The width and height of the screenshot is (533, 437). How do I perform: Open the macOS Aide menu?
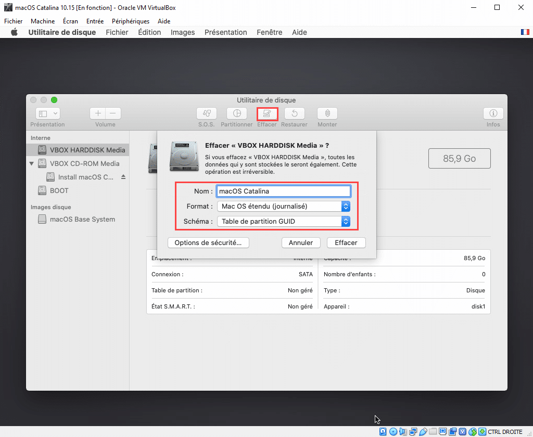(299, 32)
